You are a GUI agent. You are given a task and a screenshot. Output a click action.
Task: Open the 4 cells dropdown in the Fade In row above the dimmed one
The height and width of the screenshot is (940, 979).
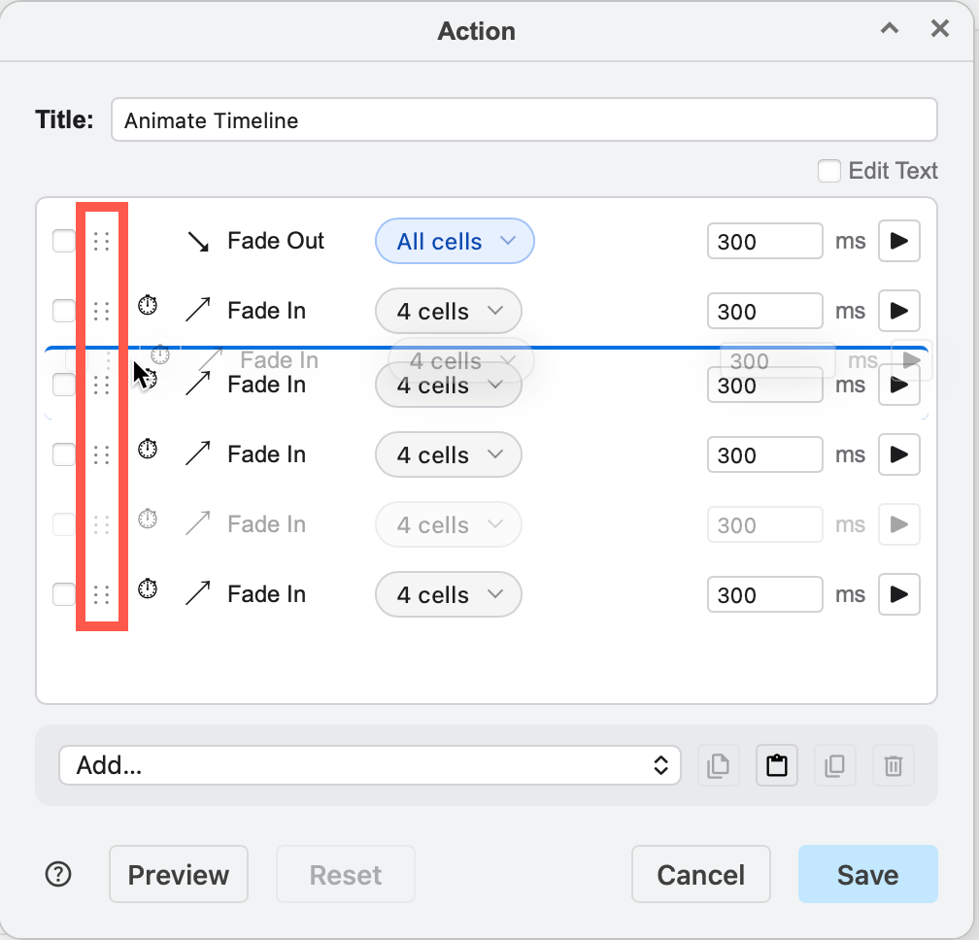point(449,454)
